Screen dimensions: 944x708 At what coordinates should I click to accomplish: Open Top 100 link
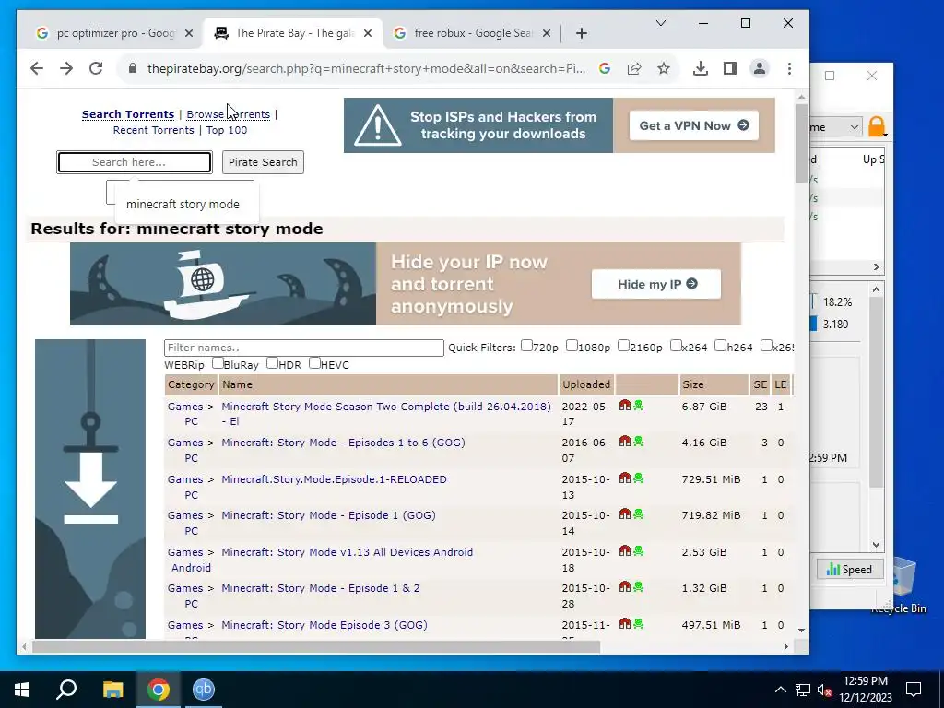click(x=227, y=130)
